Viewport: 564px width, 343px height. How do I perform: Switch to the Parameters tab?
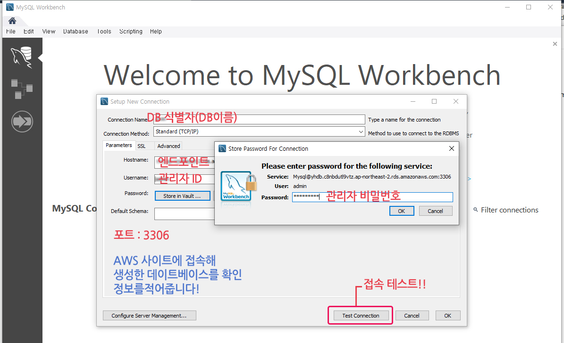[x=118, y=145]
